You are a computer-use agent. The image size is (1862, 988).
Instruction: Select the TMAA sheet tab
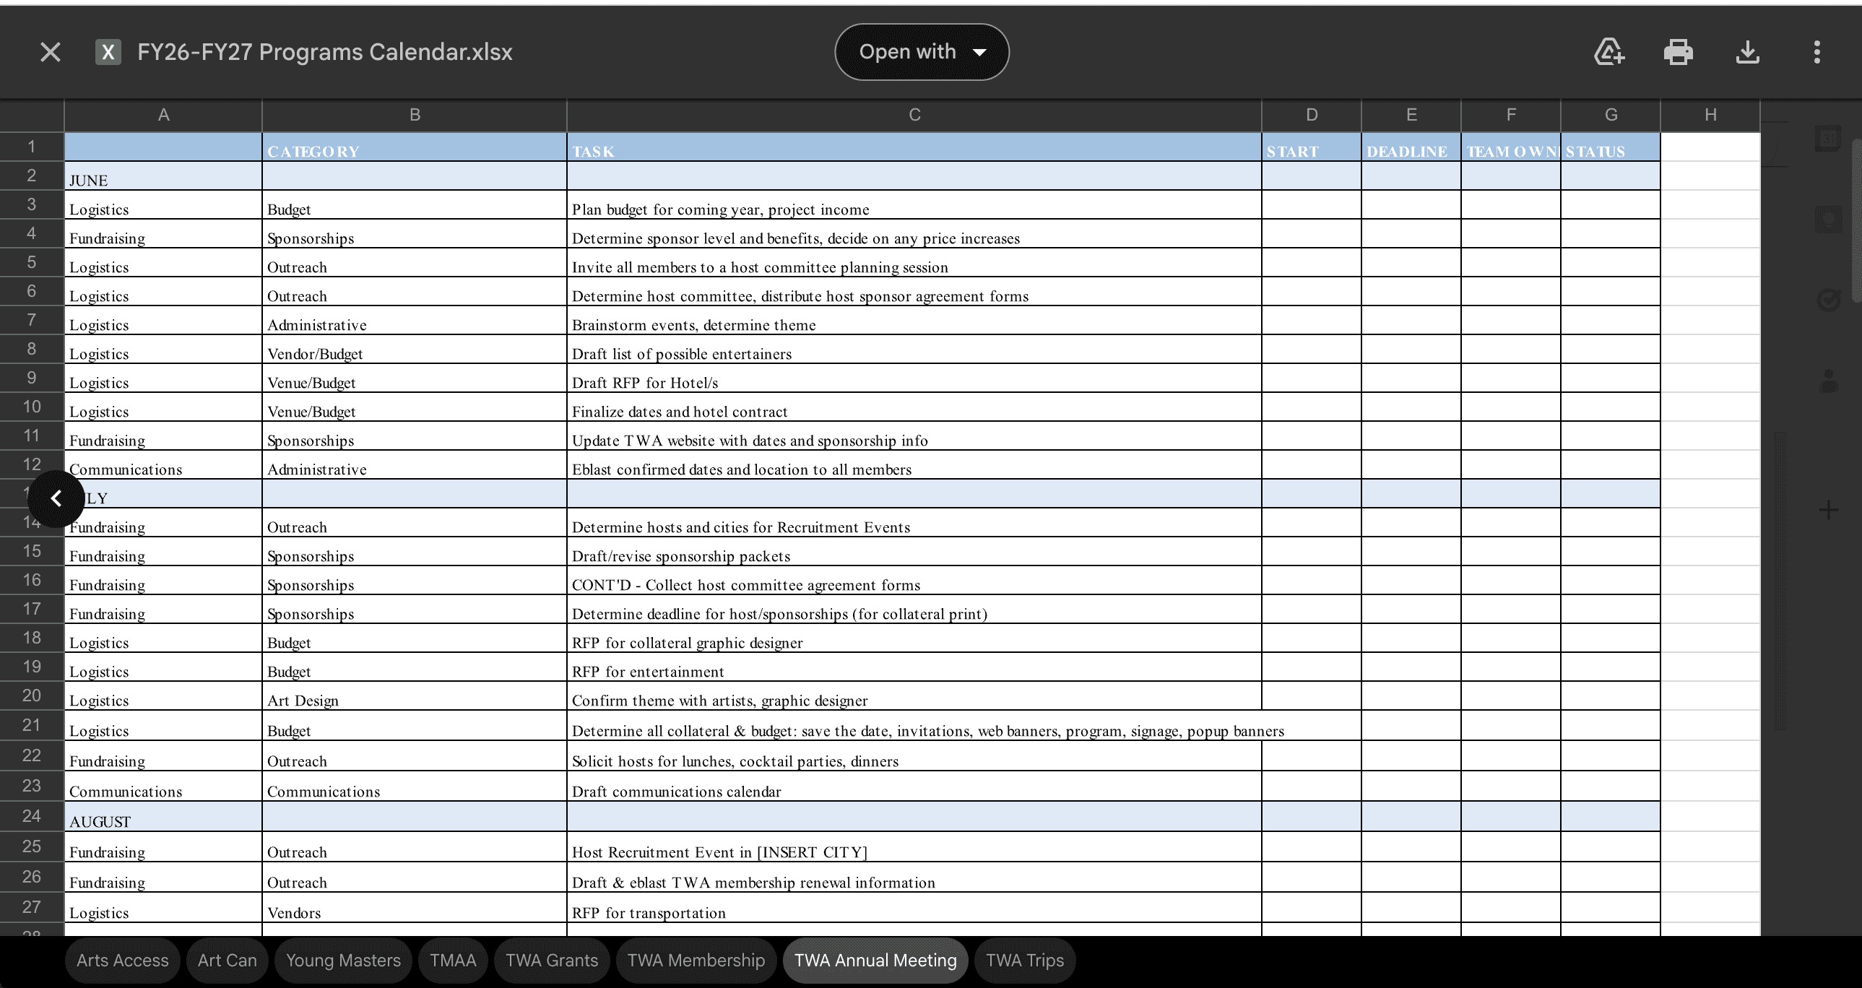[452, 961]
